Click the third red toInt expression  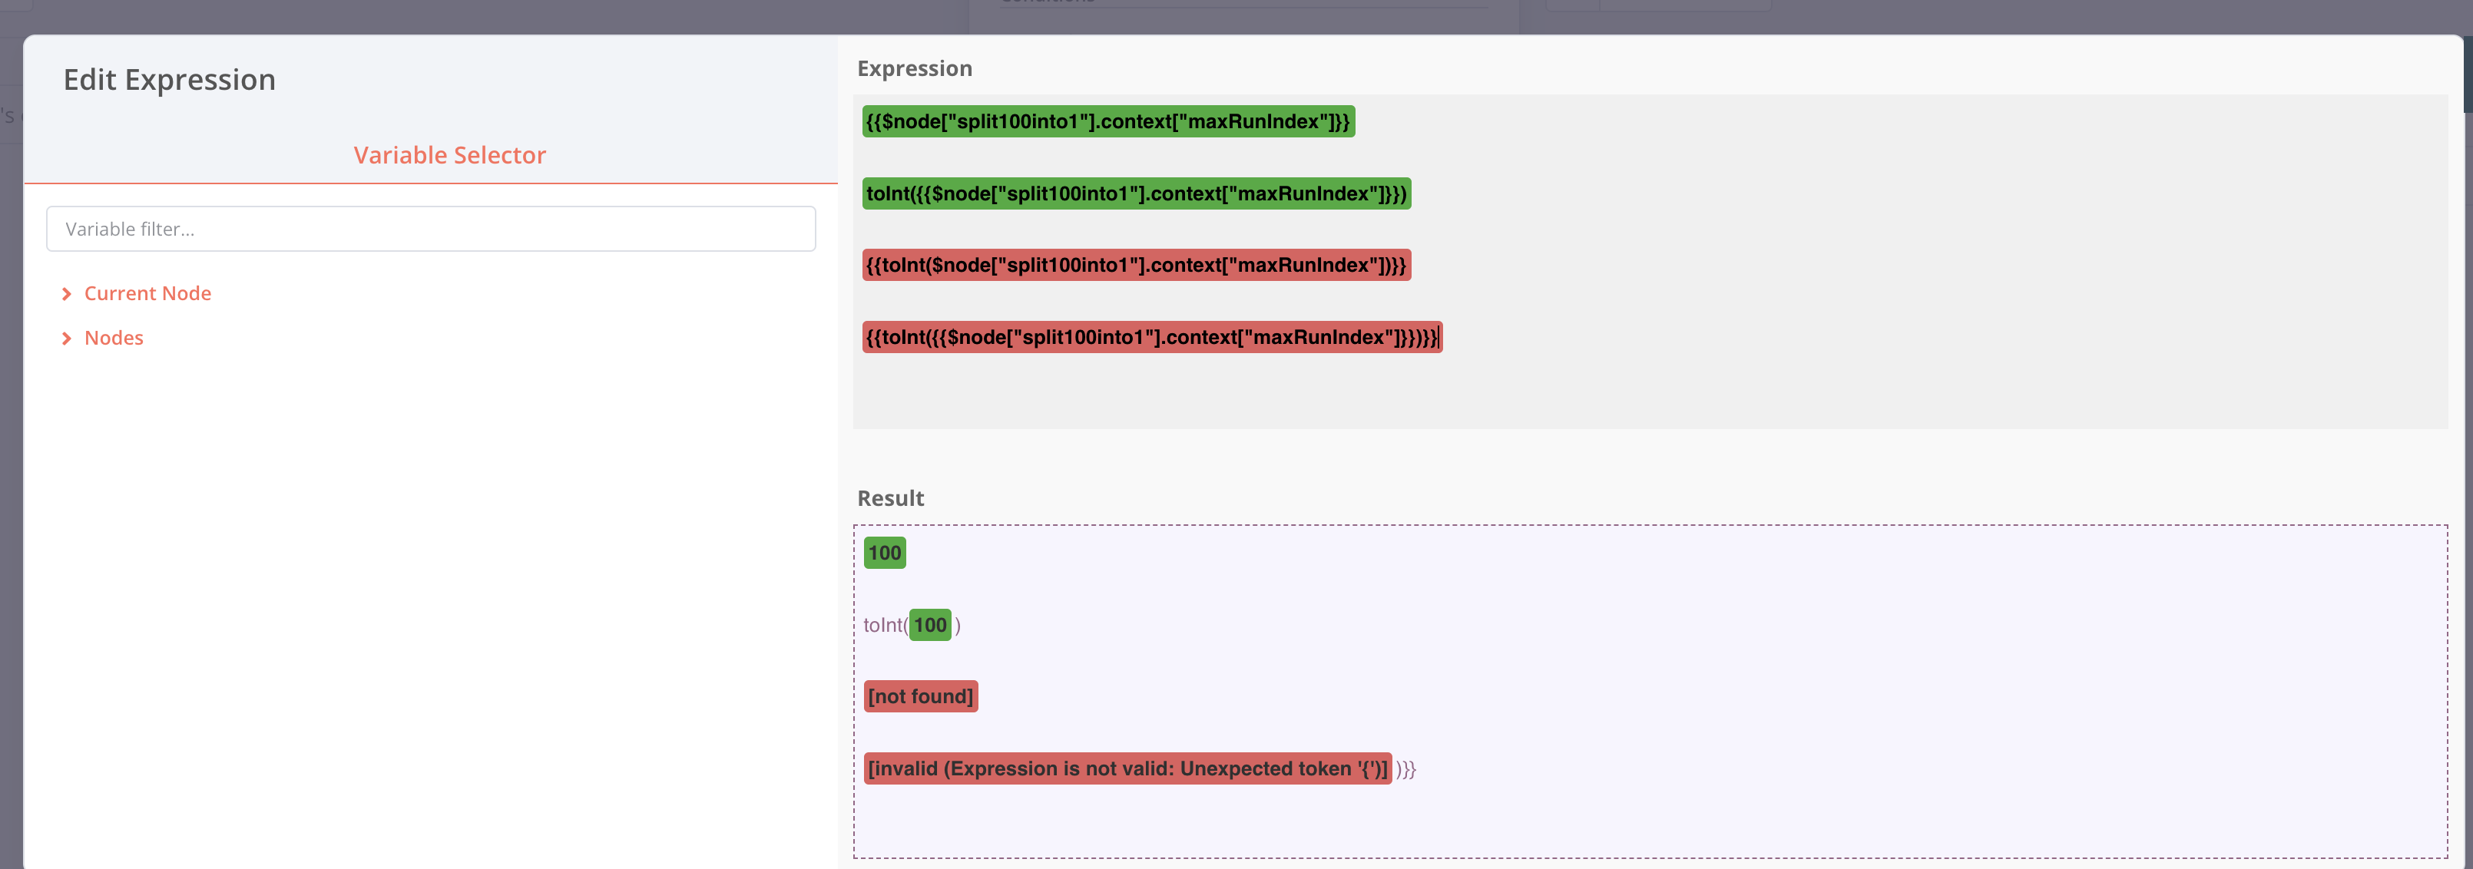click(x=1136, y=266)
